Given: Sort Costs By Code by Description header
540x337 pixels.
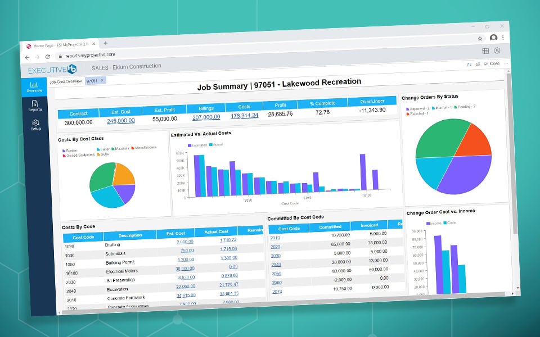Looking at the screenshot, I should click(x=130, y=235).
